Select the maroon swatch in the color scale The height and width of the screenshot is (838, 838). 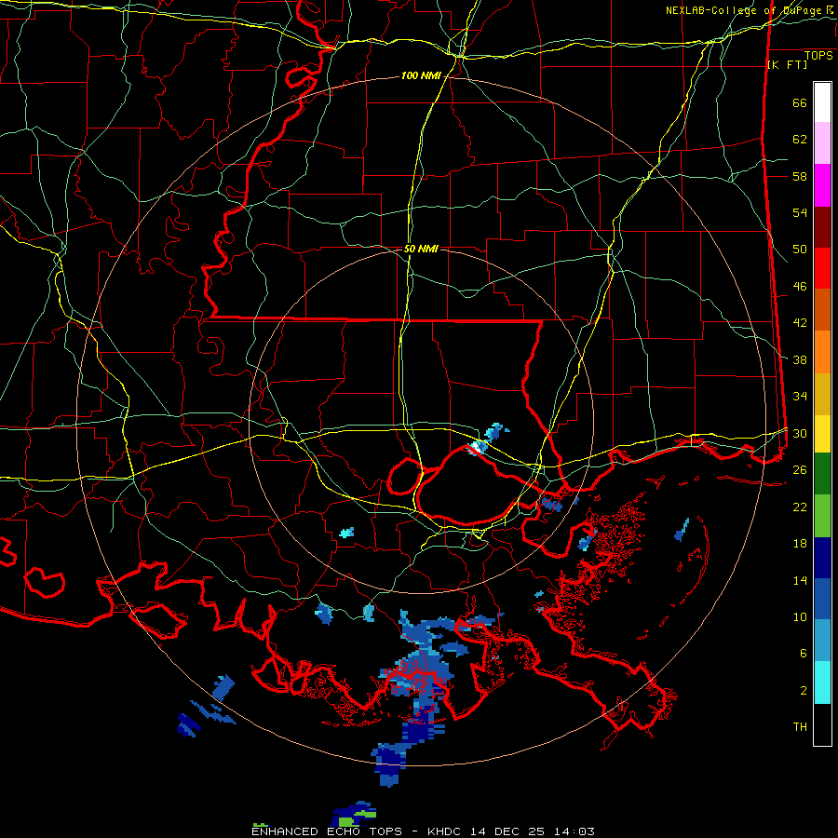(x=822, y=227)
